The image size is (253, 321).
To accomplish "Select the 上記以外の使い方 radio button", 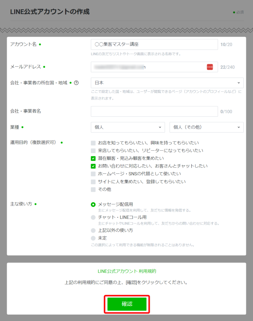I will pos(93,230).
